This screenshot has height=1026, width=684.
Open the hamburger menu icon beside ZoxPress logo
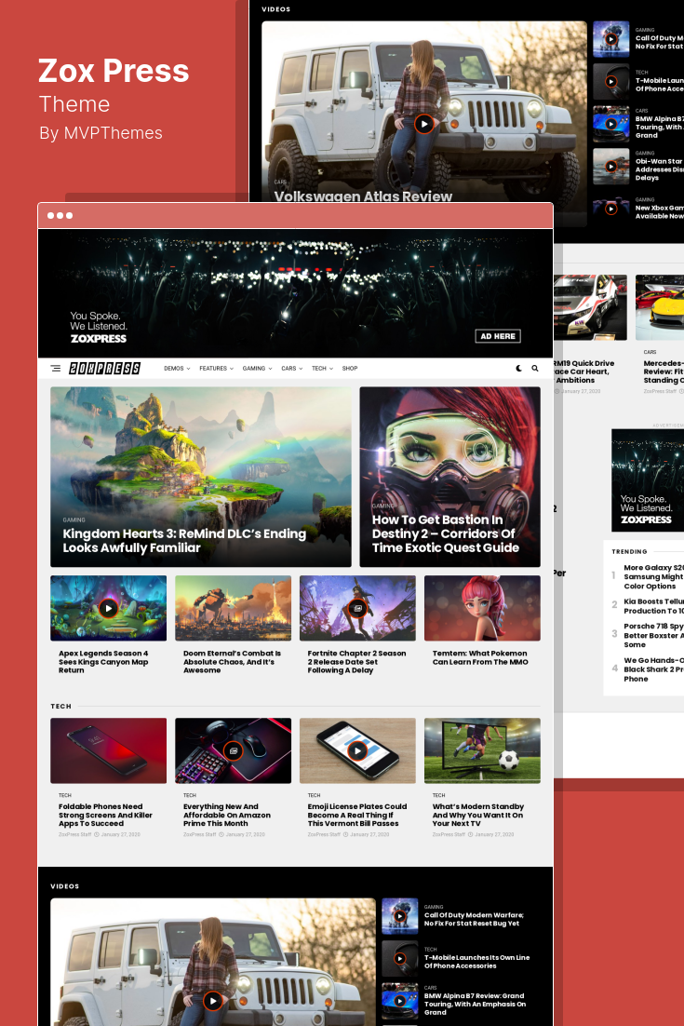[x=56, y=369]
